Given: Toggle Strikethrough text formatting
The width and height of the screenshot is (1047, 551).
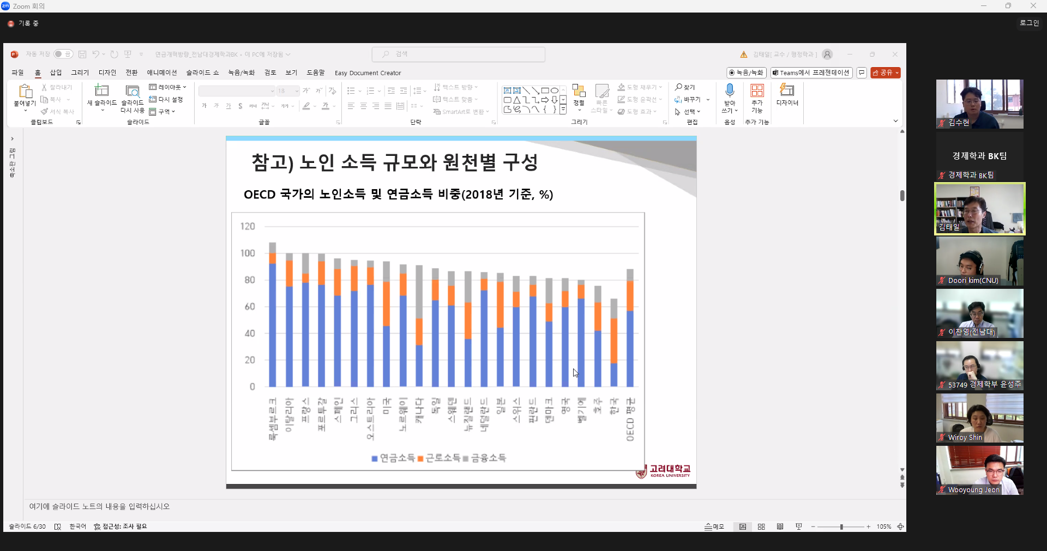Looking at the screenshot, I should [252, 106].
